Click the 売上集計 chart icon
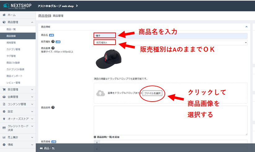The width and height of the screenshot is (255, 152). 4,137
